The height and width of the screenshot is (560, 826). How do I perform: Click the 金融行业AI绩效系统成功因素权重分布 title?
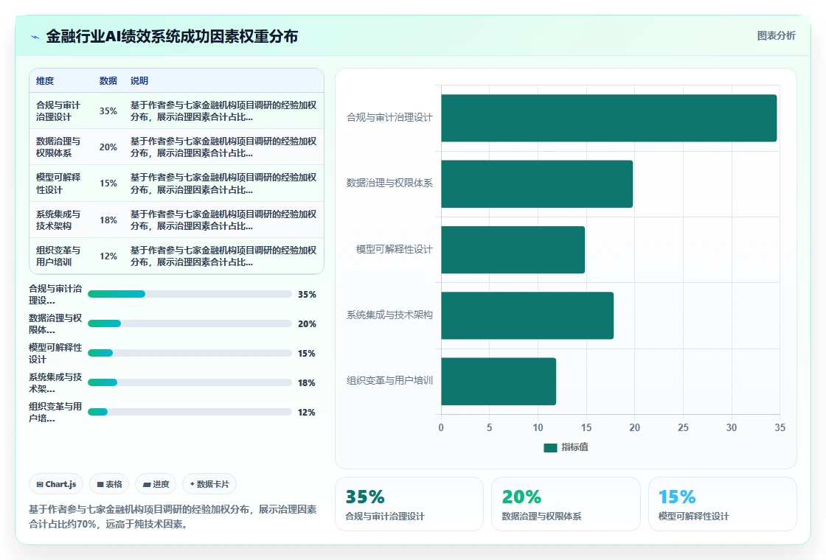point(172,36)
